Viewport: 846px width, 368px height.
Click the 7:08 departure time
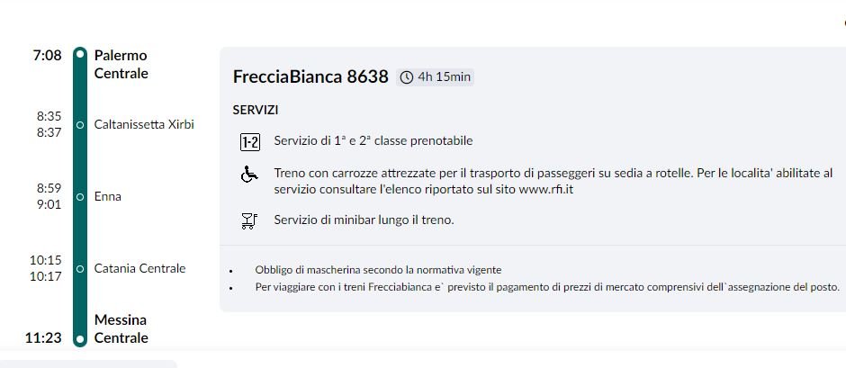47,56
